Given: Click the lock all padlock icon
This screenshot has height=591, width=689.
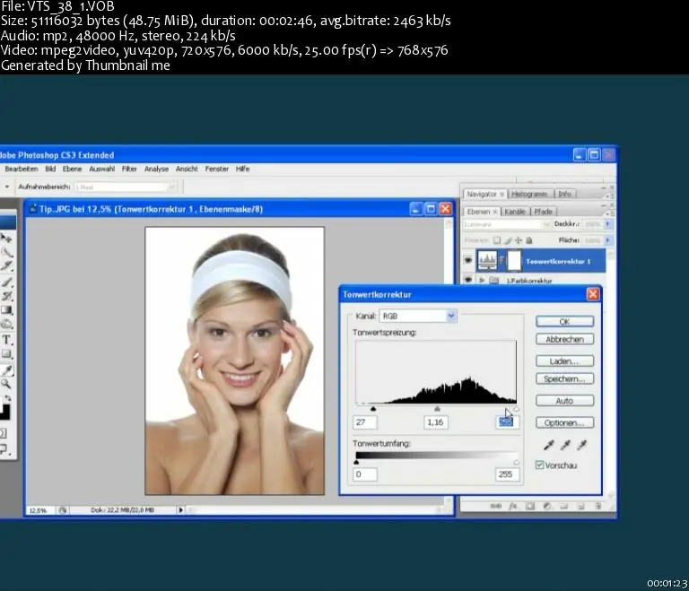Looking at the screenshot, I should coord(529,240).
